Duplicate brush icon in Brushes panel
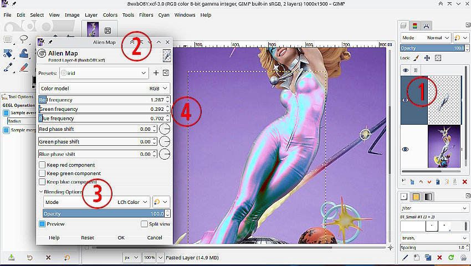This screenshot has height=266, width=471. click(428, 257)
